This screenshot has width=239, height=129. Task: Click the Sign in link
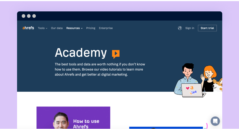pyautogui.click(x=190, y=28)
